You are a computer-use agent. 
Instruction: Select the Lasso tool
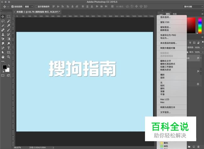(x=3, y=21)
